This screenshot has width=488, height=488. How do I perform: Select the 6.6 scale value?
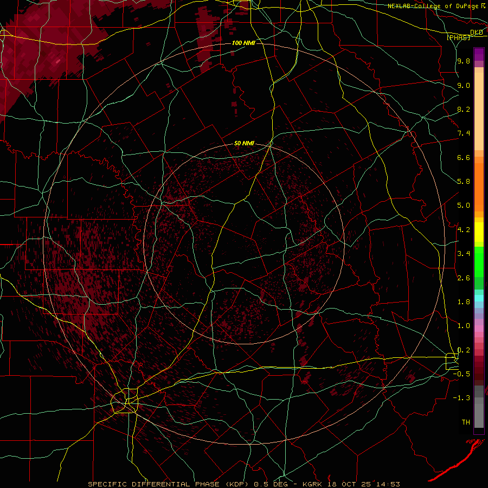pyautogui.click(x=464, y=157)
